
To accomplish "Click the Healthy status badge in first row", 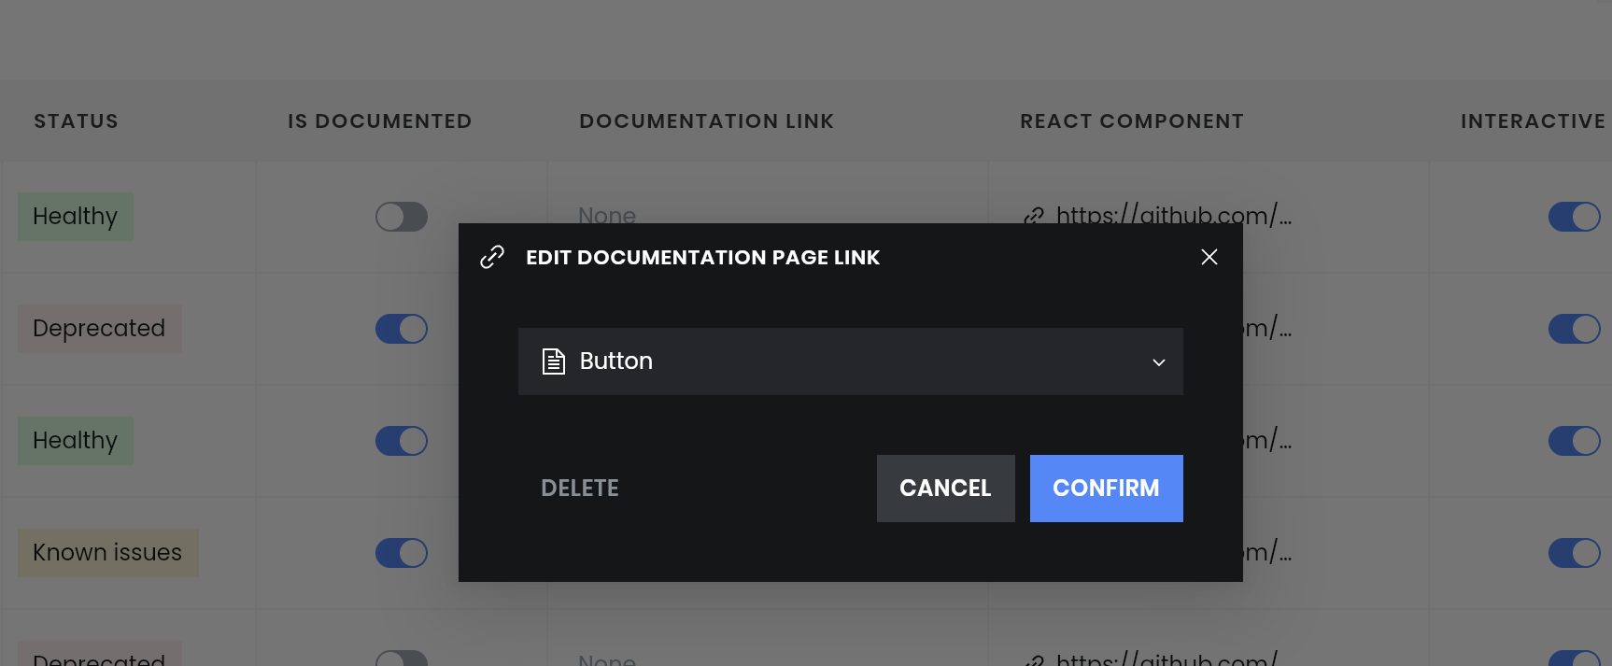I will click(x=76, y=217).
